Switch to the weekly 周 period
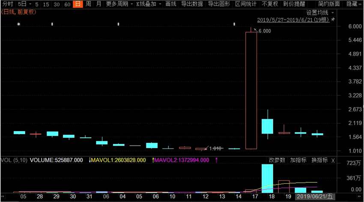Screen dimensions: 364x202 click(89, 4)
